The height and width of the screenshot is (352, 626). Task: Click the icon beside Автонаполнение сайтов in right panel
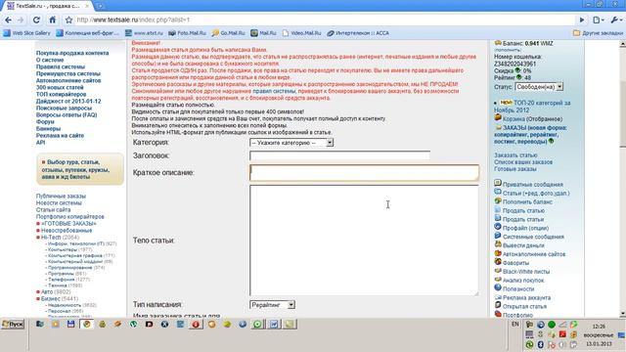498,253
